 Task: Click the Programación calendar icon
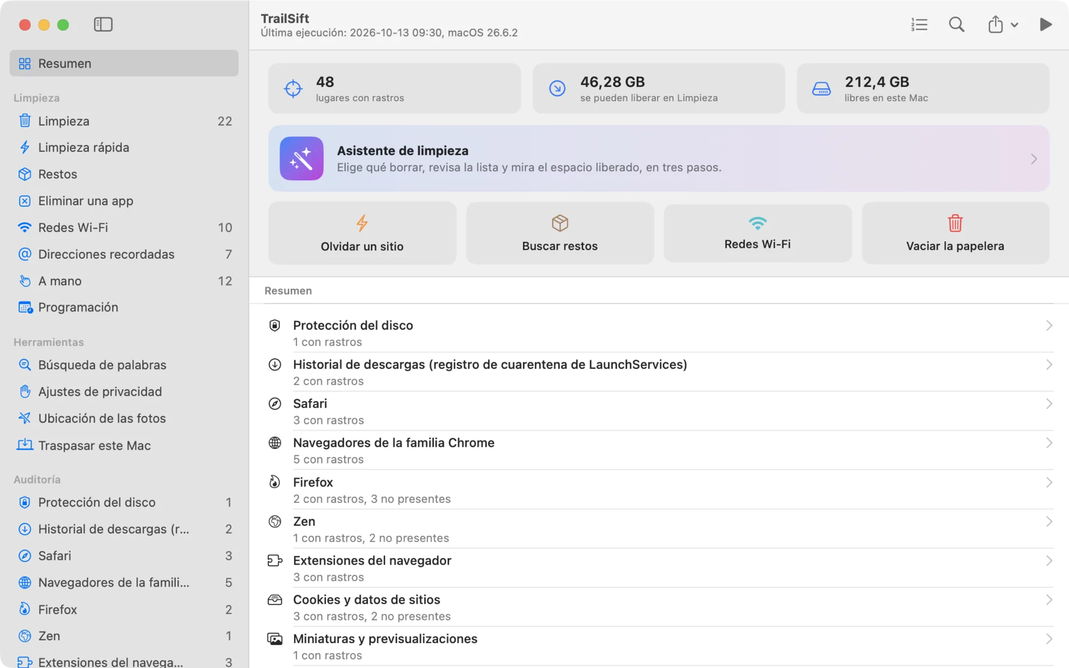coord(25,307)
